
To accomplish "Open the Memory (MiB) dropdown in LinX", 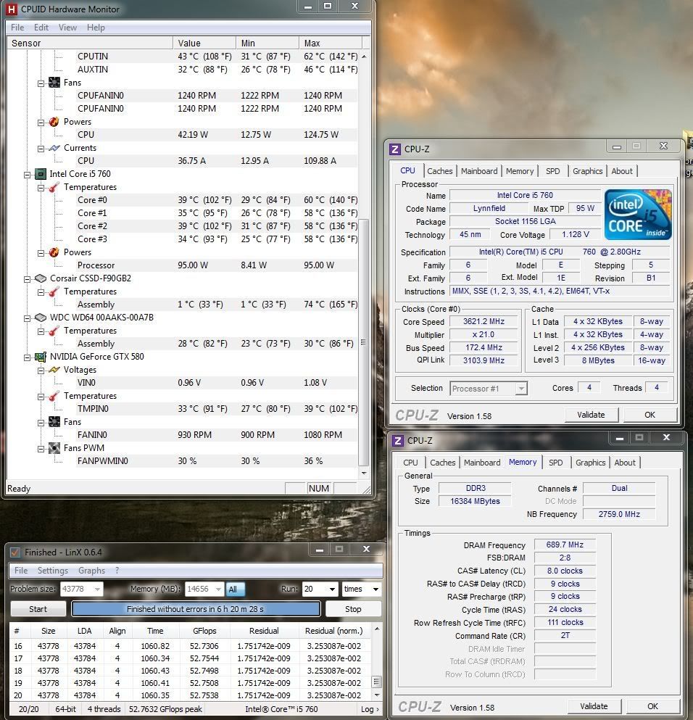I will point(218,589).
